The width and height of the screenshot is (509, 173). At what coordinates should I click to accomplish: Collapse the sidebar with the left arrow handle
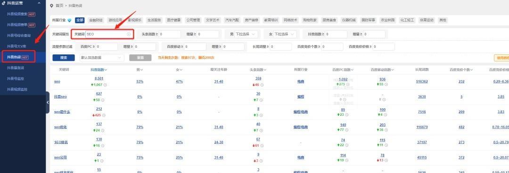(48, 102)
